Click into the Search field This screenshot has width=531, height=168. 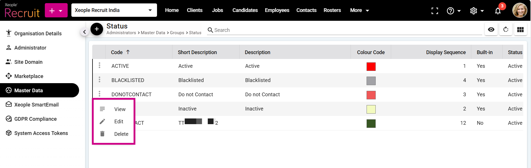(x=343, y=30)
